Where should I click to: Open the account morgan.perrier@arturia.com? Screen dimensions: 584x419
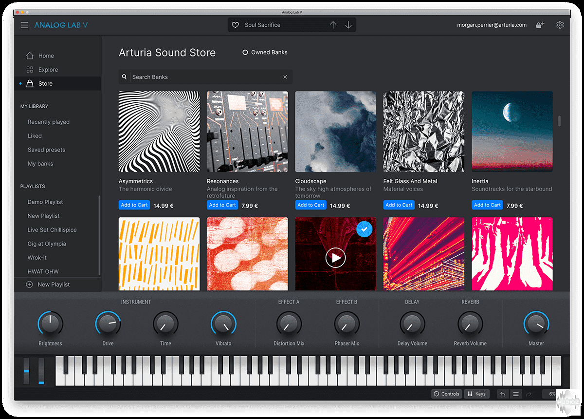point(492,25)
